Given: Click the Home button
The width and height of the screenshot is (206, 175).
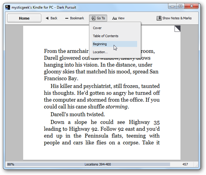Looking at the screenshot, I should tap(24, 18).
